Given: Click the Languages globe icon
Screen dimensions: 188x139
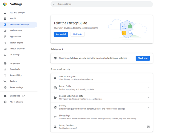Looking at the screenshot, I should 5,63.
